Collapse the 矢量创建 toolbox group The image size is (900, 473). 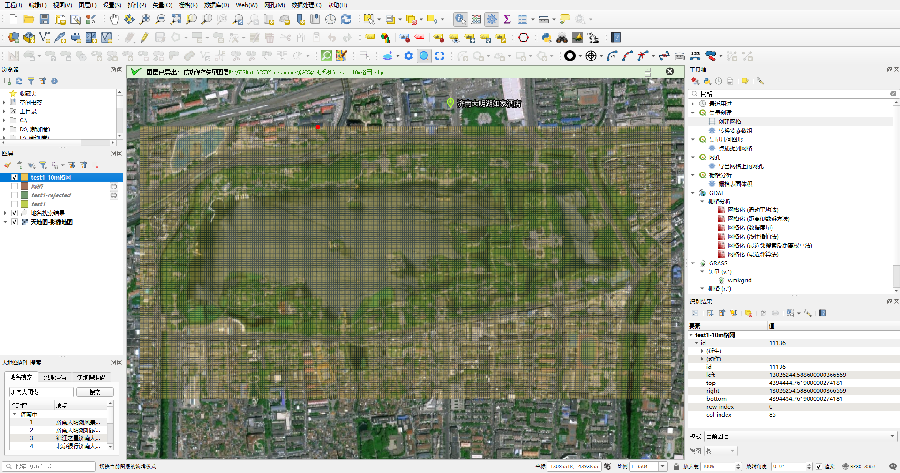tap(693, 113)
